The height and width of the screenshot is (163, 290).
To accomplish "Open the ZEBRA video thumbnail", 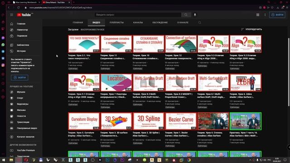I will point(246,82).
